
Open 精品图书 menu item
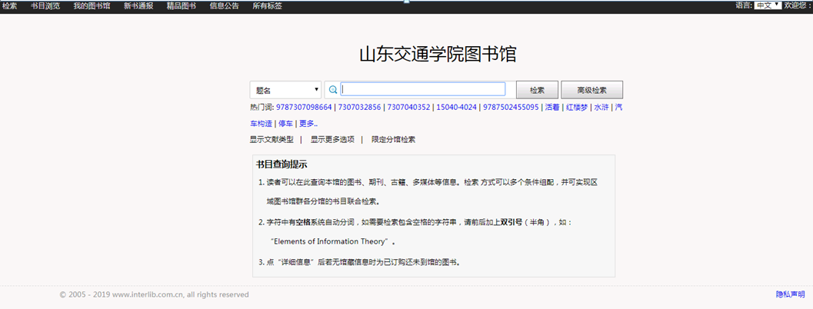pos(181,5)
